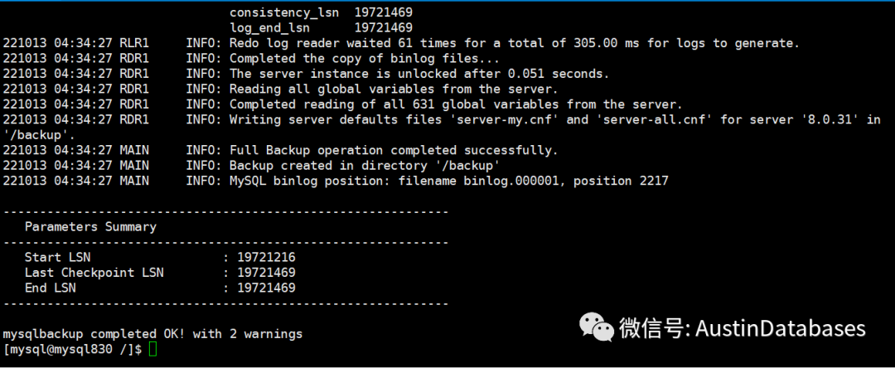
Task: Click the End LSN value 19721469
Action: coord(267,288)
